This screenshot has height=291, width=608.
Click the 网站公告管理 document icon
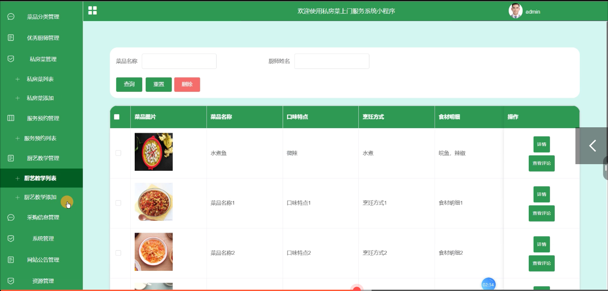(x=11, y=259)
